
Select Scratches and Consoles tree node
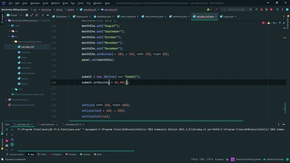[x=23, y=105]
